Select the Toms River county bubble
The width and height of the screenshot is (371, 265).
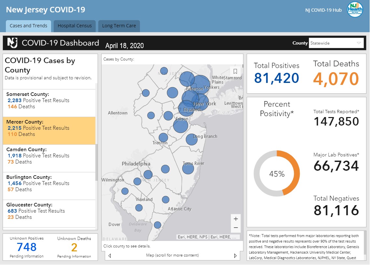click(188, 168)
